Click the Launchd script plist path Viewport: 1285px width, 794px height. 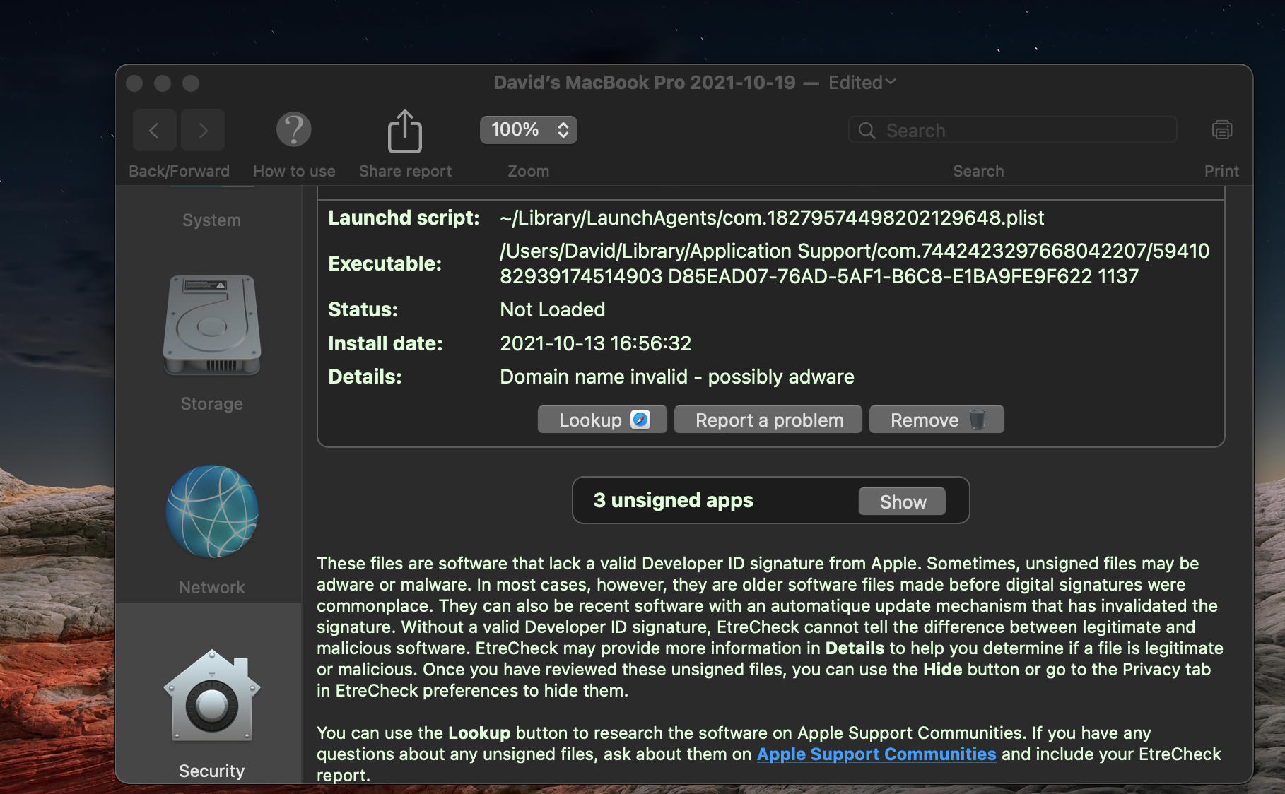click(x=772, y=218)
